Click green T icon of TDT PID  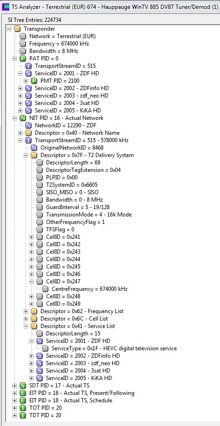[x=23, y=415]
